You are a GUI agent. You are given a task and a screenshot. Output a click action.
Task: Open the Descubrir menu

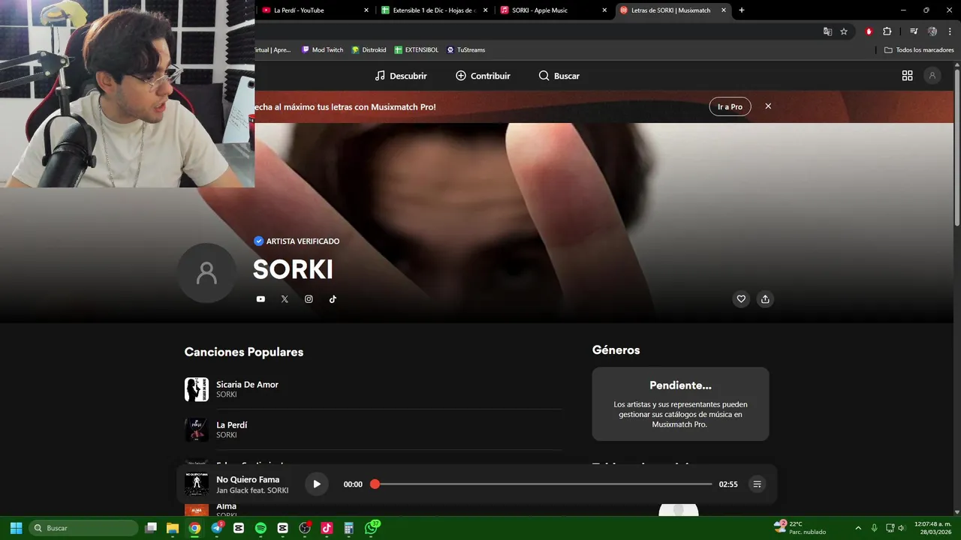tap(401, 76)
